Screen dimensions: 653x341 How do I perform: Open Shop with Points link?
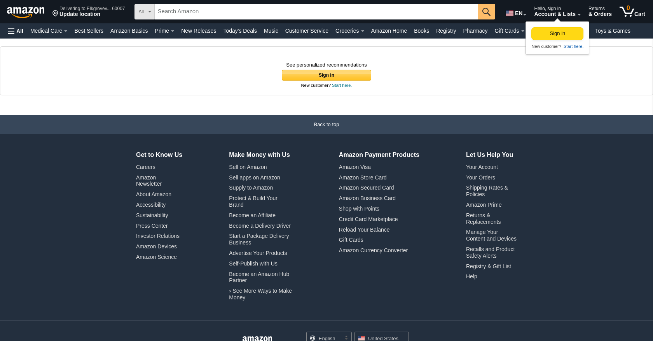(359, 209)
